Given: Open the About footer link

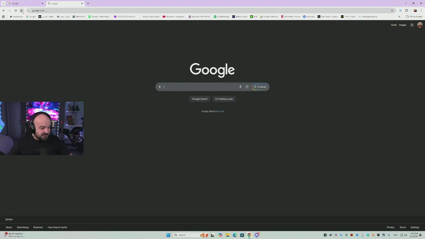Looking at the screenshot, I should click(9, 227).
